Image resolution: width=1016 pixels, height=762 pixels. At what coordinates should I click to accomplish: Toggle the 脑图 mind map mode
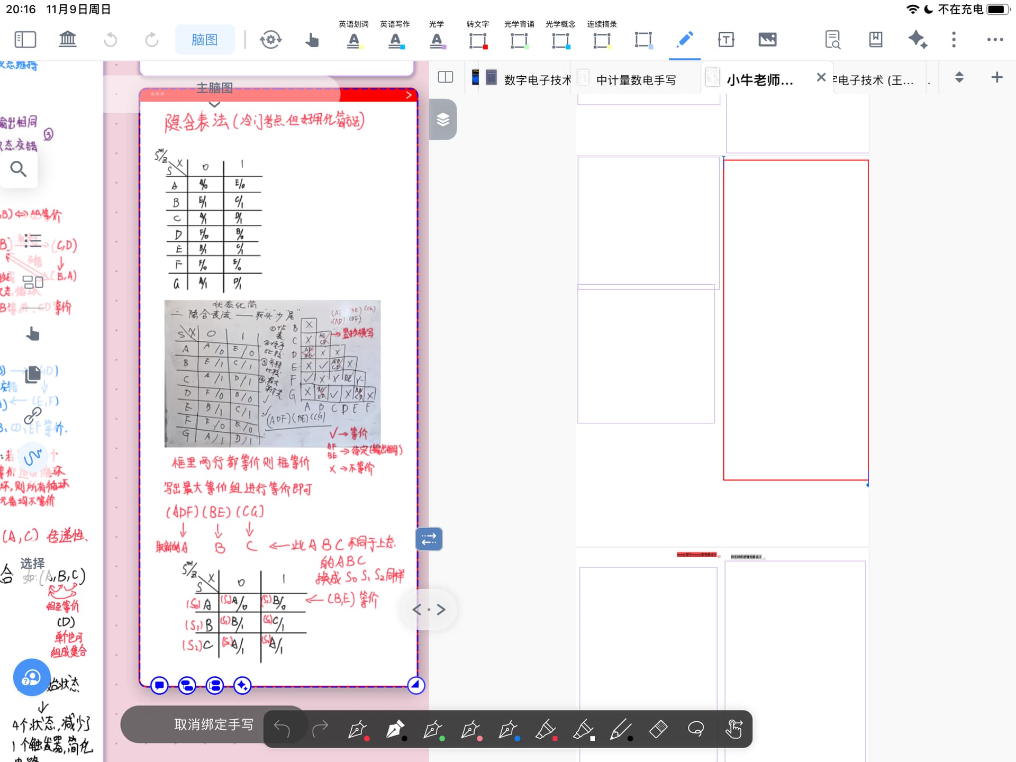tap(205, 40)
